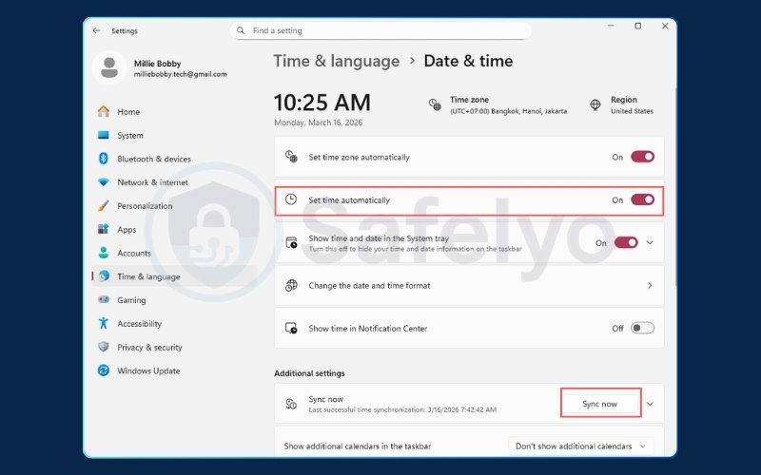
Task: Click the date and time format icon
Action: (x=291, y=286)
